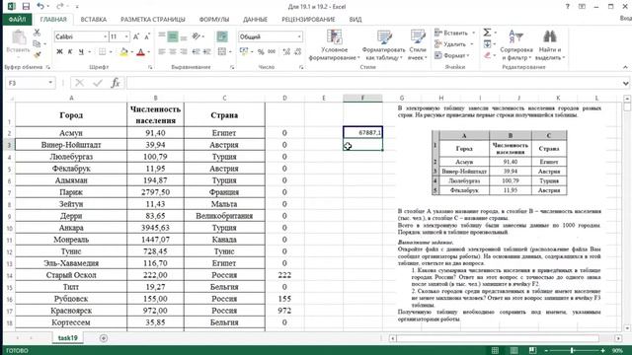Click the Fill down icon
Screen dimensions: 632x355
[x=487, y=43]
